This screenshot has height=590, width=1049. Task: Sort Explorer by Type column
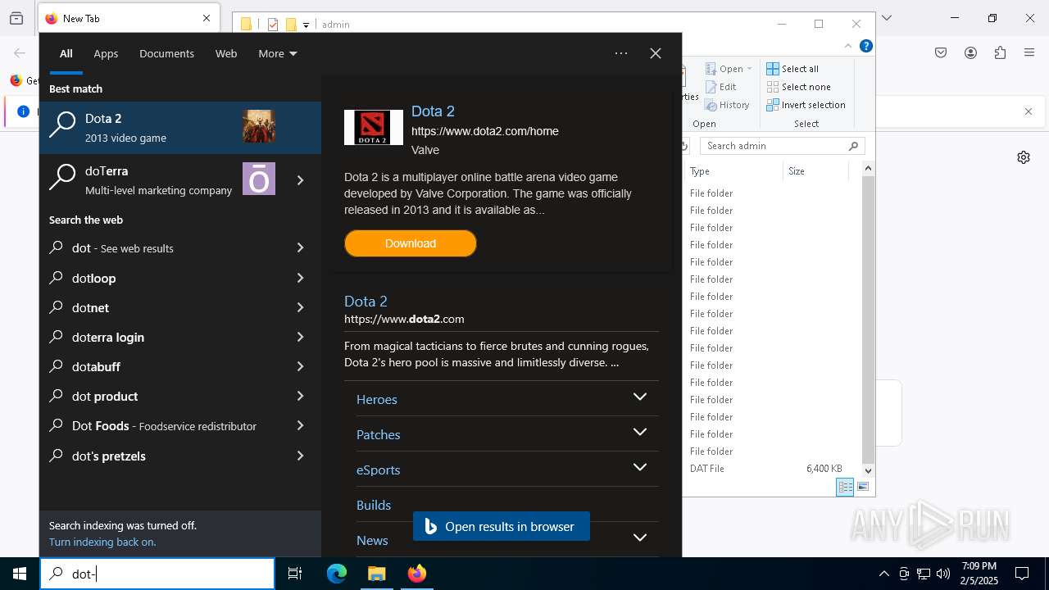click(733, 171)
